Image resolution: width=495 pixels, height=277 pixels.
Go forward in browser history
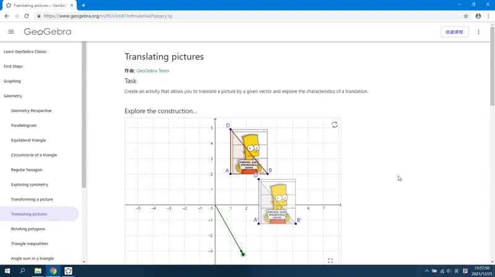(x=17, y=16)
